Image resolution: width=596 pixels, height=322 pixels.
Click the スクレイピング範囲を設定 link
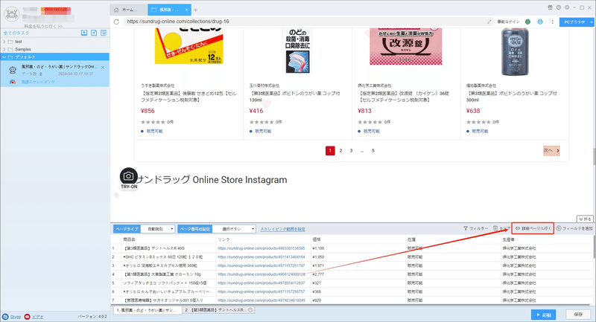tap(282, 229)
